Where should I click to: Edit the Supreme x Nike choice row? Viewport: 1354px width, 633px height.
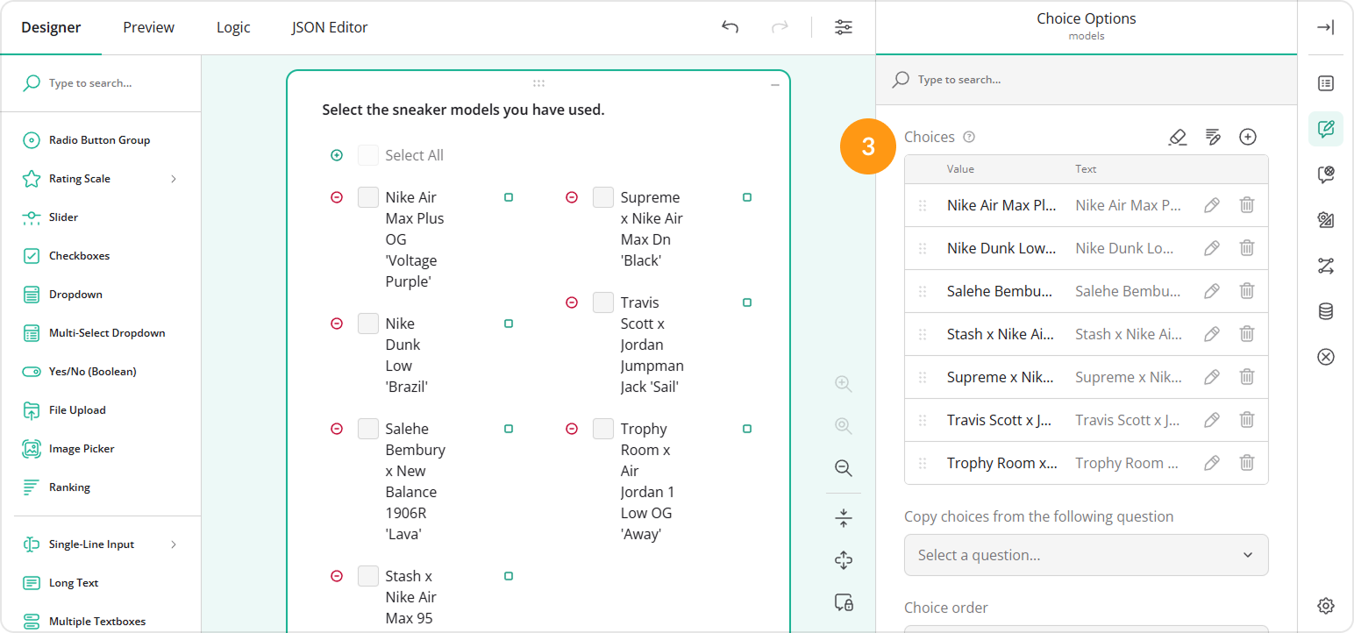pyautogui.click(x=1212, y=377)
